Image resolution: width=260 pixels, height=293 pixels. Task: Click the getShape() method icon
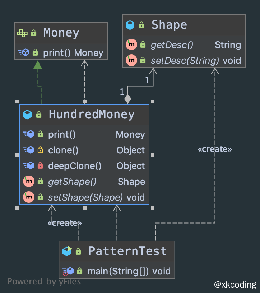click(x=28, y=182)
